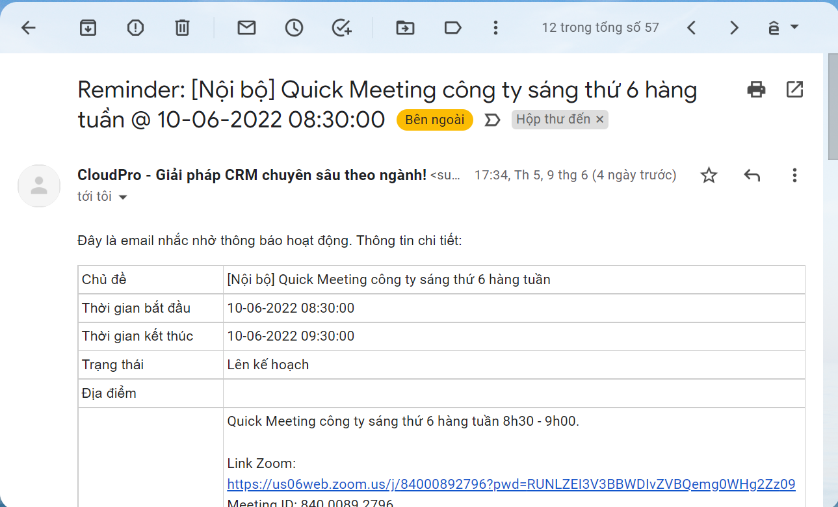Remove the Hộp thư đến label
This screenshot has height=507, width=838.
(x=600, y=119)
